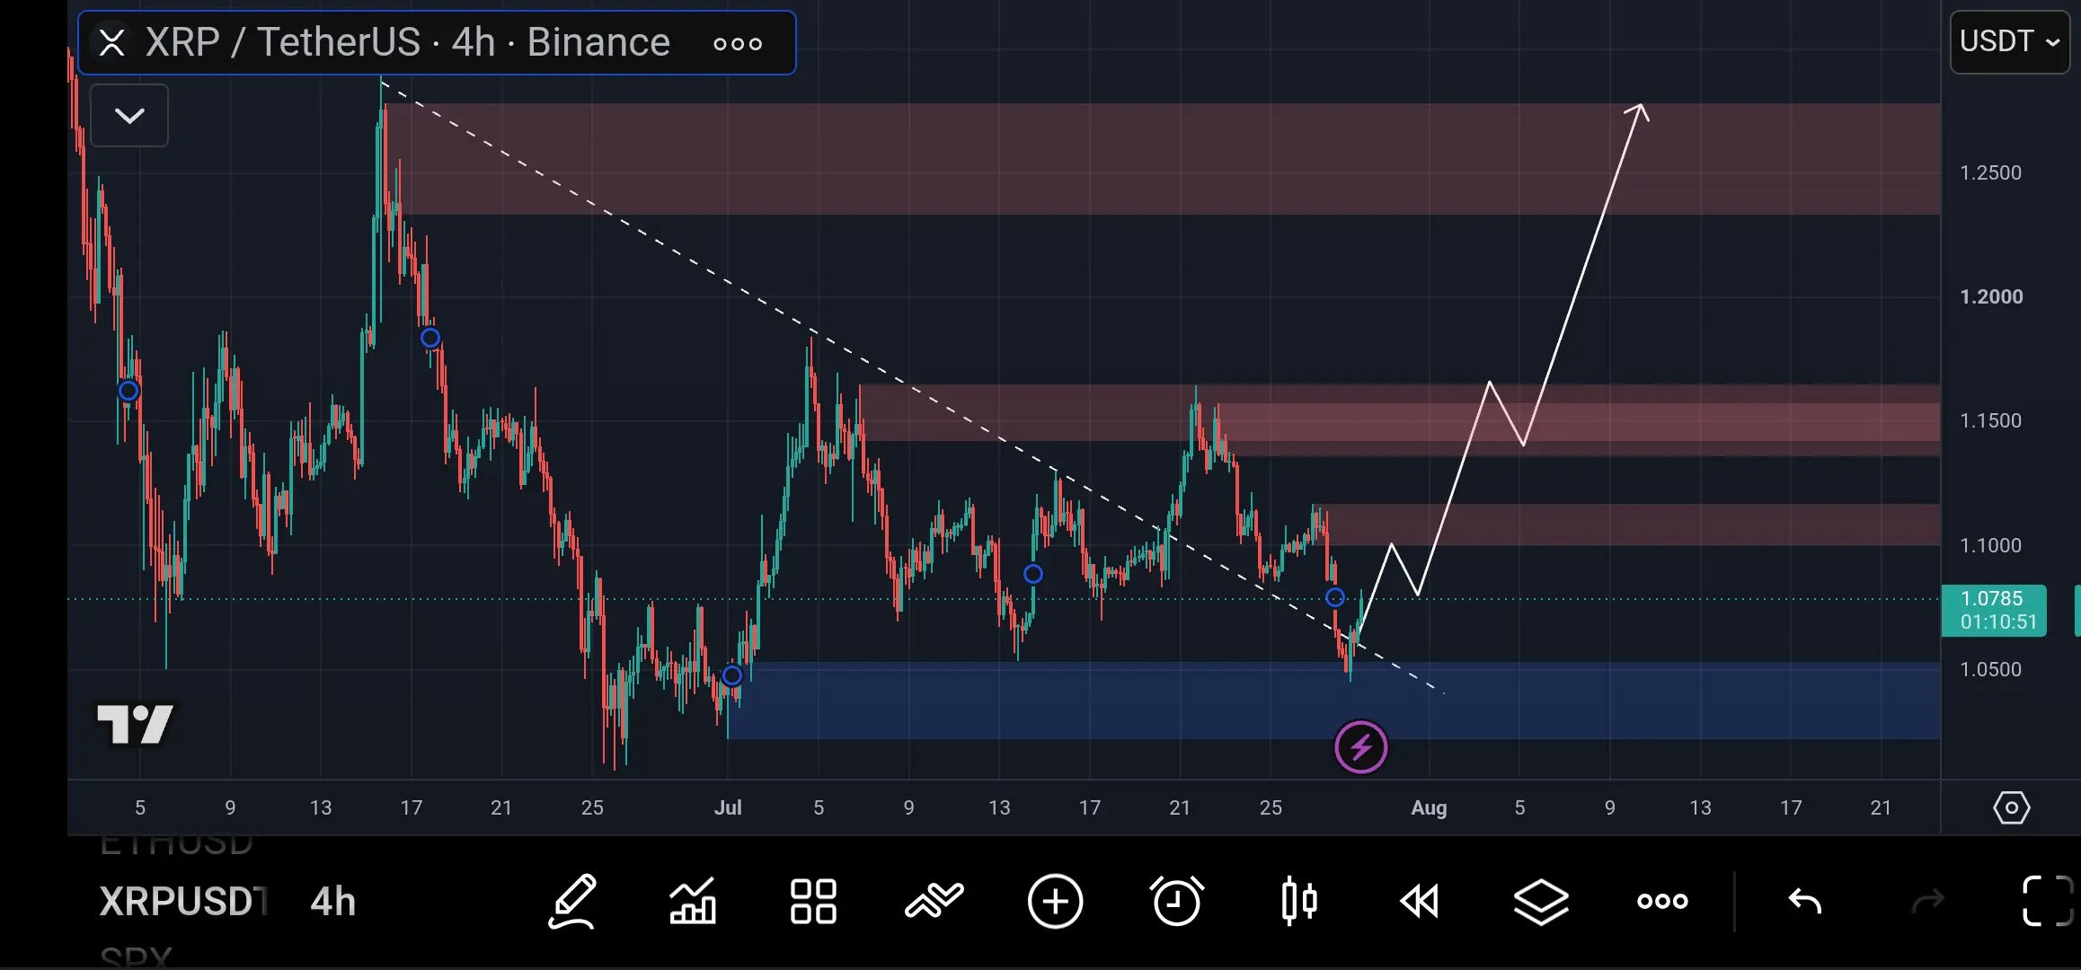Change the 4h timeframe interval
This screenshot has height=970, width=2081.
pyautogui.click(x=333, y=902)
